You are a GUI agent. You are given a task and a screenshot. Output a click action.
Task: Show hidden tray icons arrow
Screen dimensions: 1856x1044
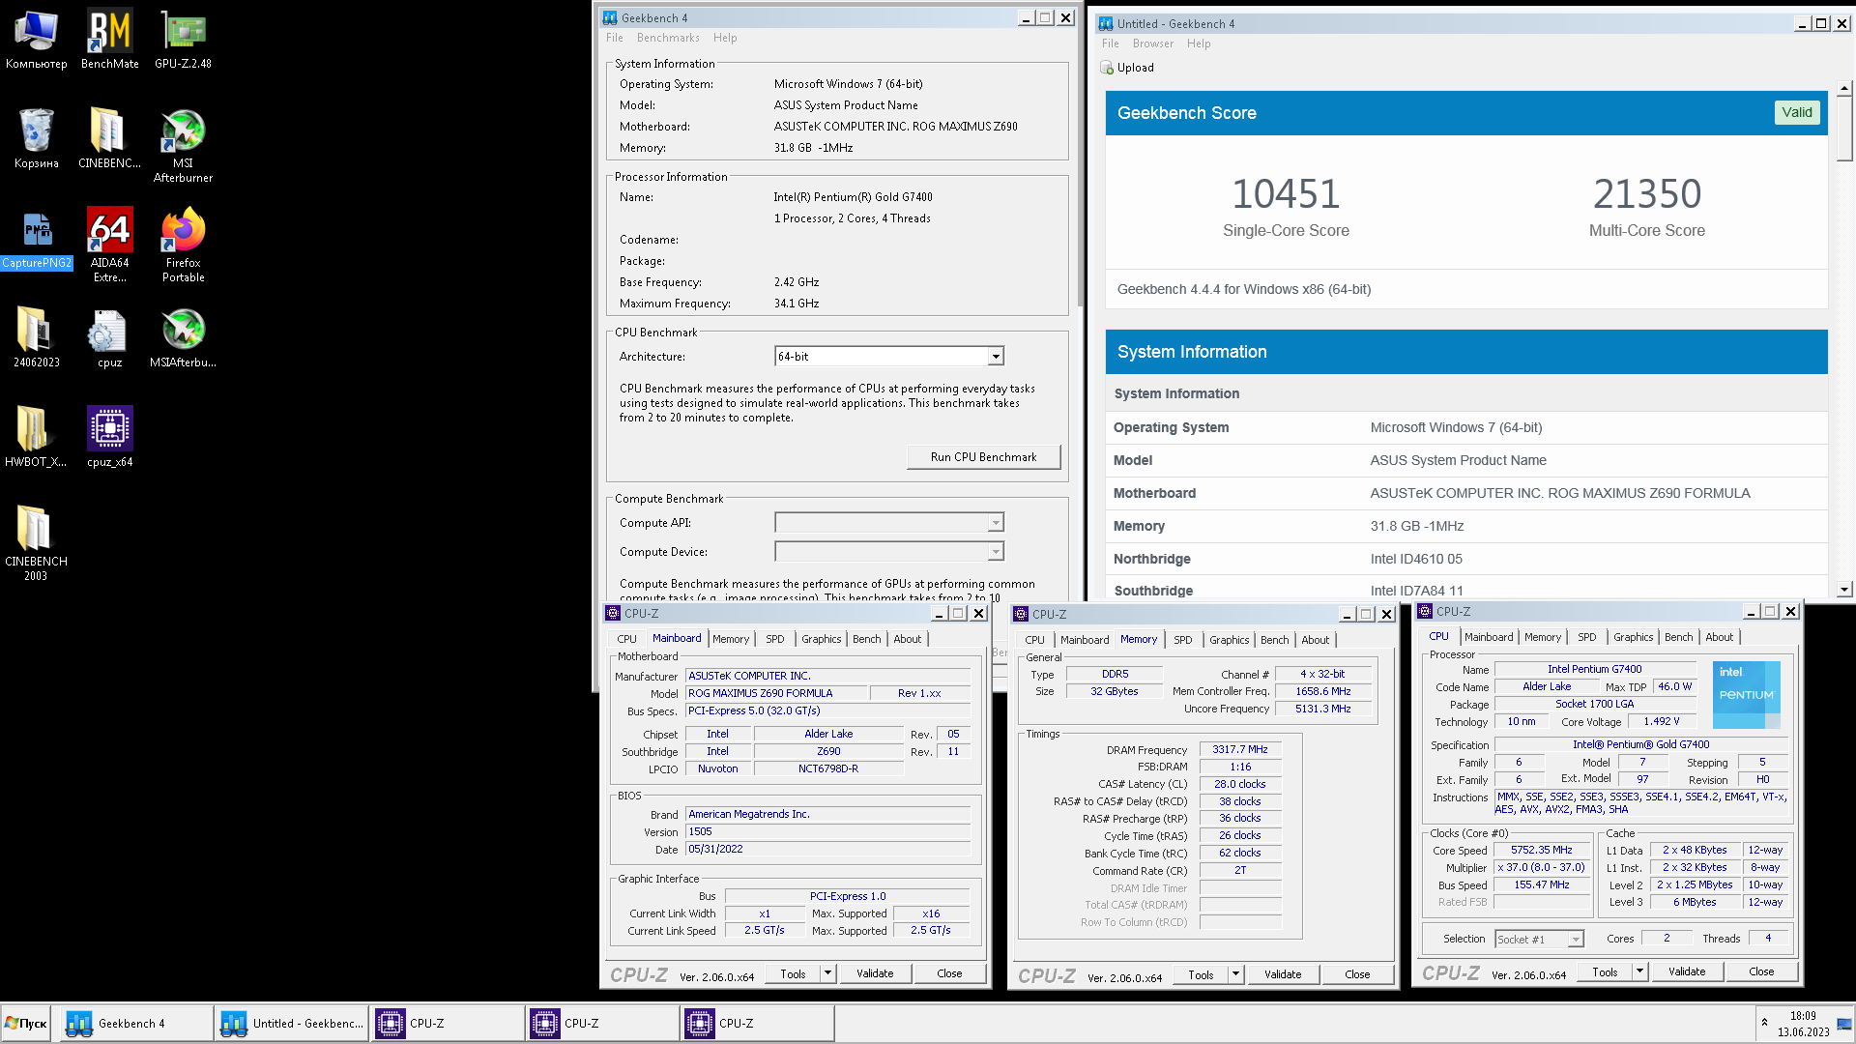click(x=1764, y=1022)
